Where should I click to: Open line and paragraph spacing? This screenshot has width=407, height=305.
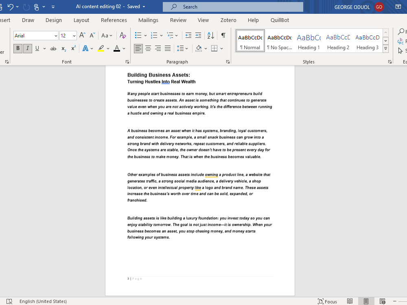[180, 48]
